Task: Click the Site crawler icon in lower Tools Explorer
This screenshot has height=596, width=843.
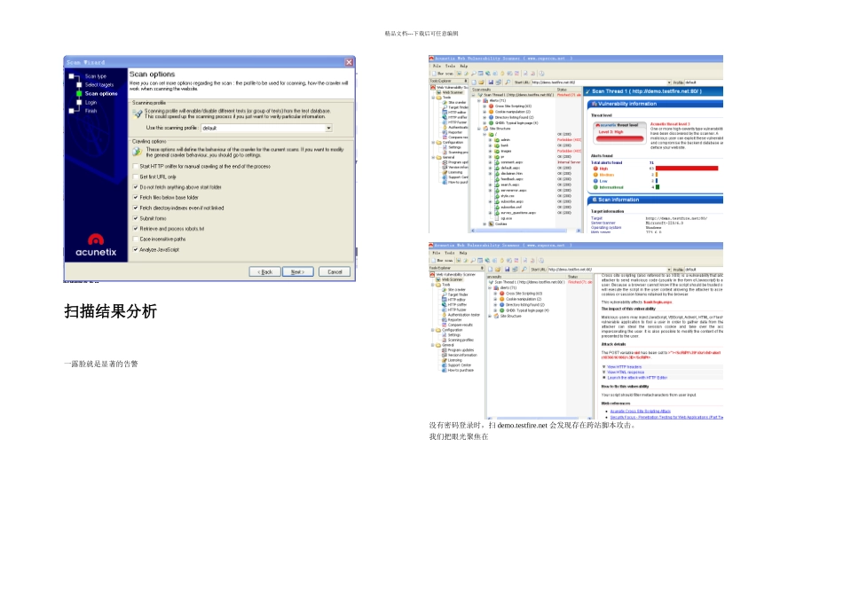Action: click(x=445, y=290)
